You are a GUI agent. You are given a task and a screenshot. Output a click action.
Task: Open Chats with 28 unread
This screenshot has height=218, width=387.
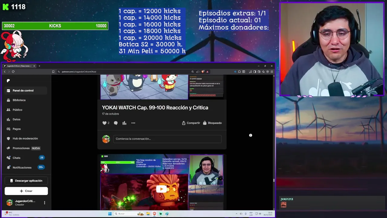tap(26, 158)
